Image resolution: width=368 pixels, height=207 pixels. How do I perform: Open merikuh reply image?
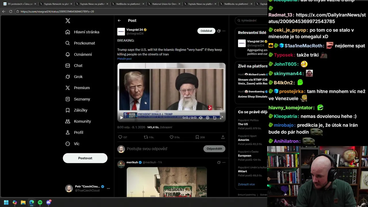click(167, 182)
